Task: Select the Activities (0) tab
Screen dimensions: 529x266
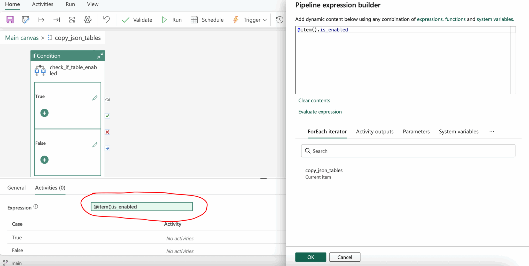Action: click(50, 188)
